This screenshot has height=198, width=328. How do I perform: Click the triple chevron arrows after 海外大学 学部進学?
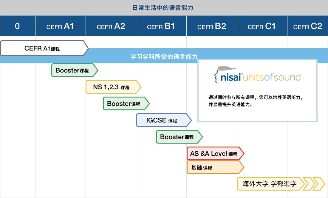tap(314, 184)
